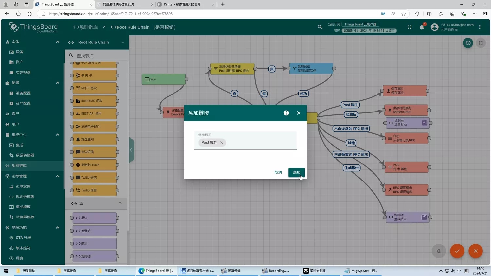491x276 pixels.
Task: Click the link label input field
Action: [260, 143]
